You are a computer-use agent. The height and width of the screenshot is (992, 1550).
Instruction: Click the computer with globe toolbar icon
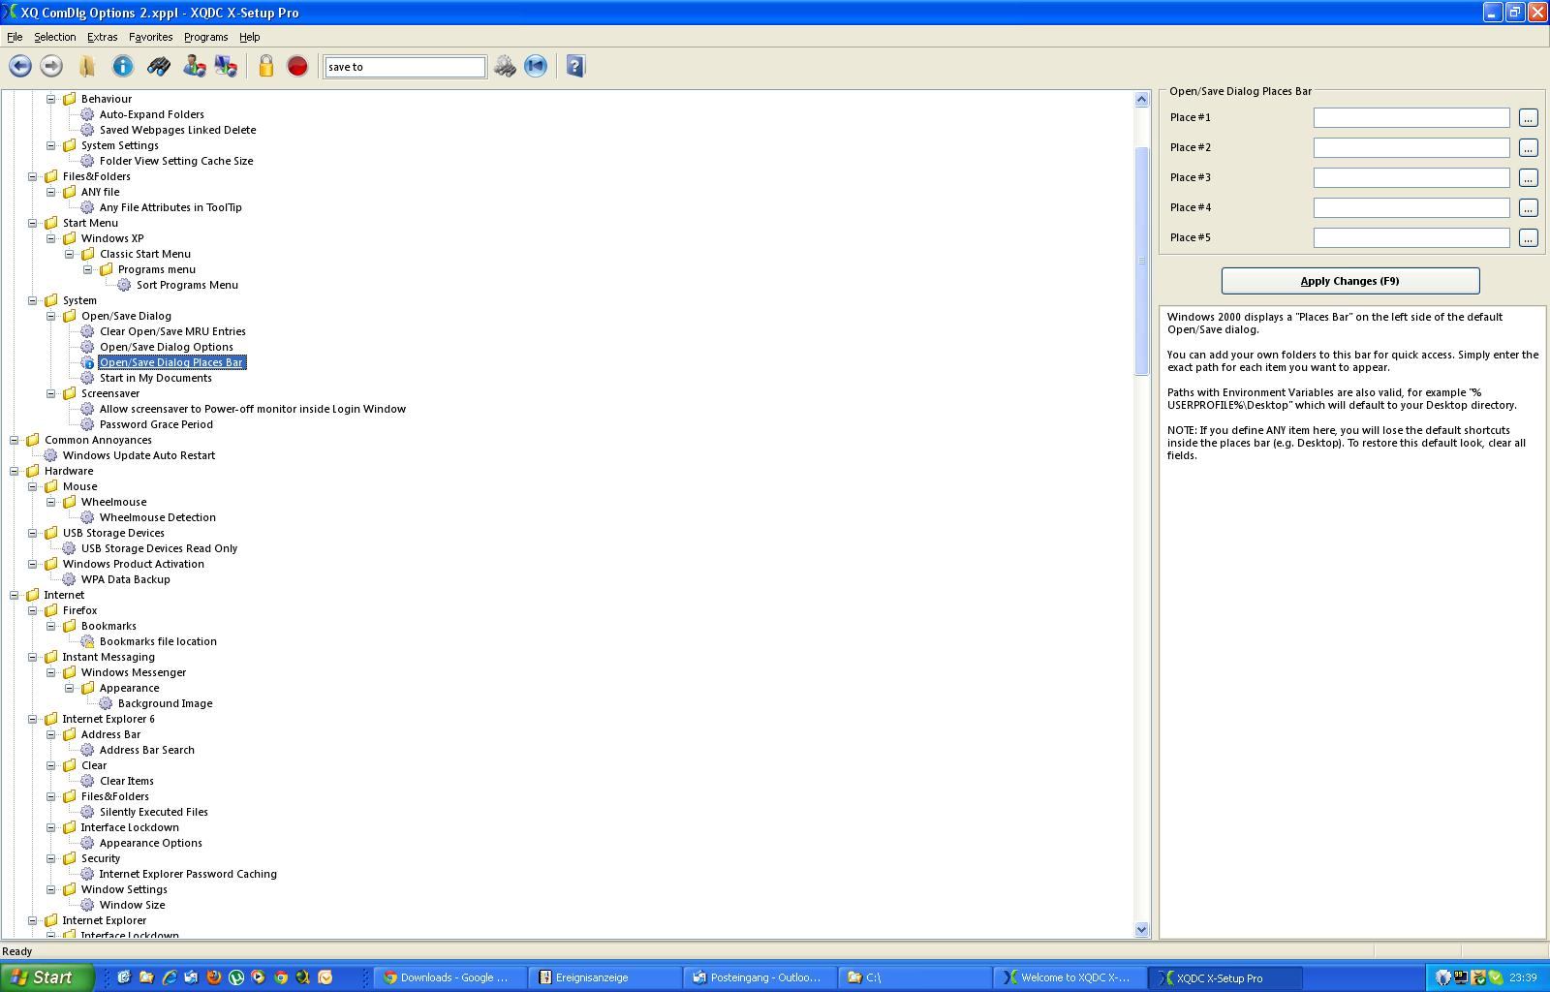click(x=226, y=66)
